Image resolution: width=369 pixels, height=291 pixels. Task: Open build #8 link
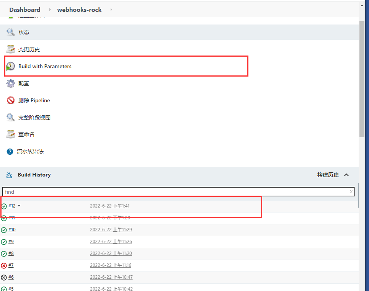coord(11,253)
